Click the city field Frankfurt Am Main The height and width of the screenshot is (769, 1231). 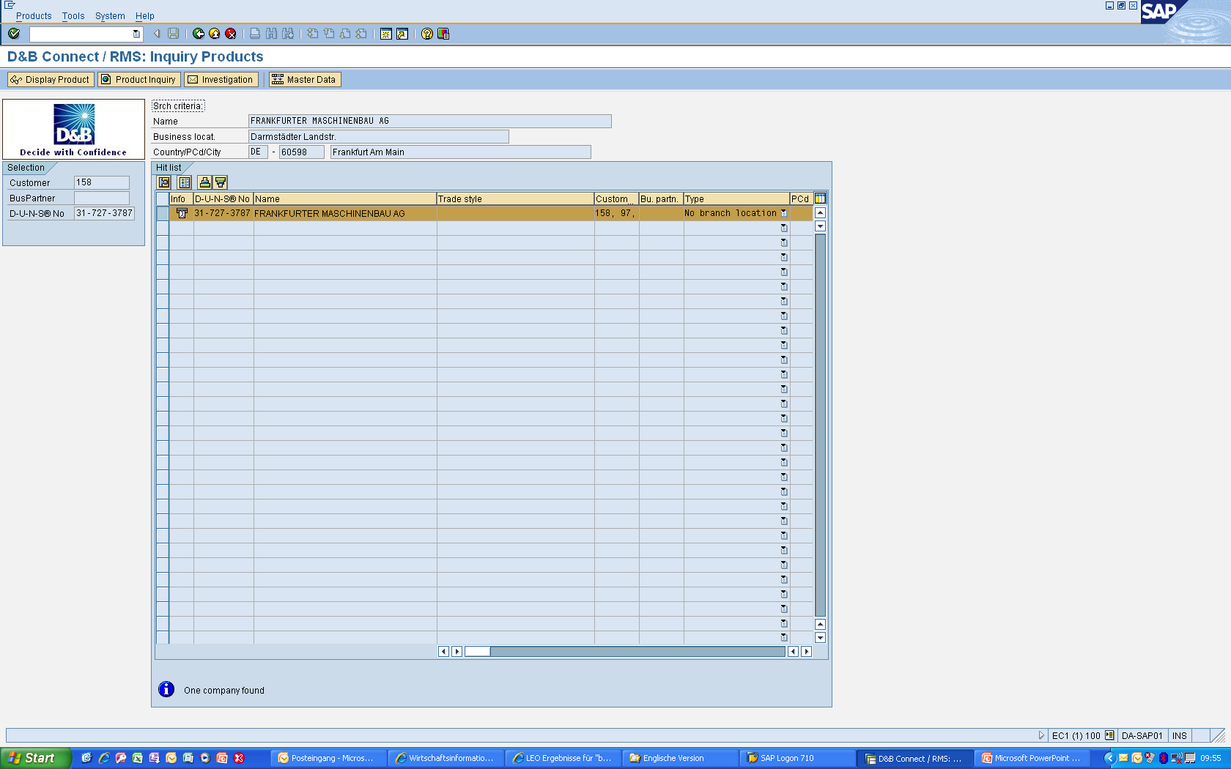[x=460, y=152]
